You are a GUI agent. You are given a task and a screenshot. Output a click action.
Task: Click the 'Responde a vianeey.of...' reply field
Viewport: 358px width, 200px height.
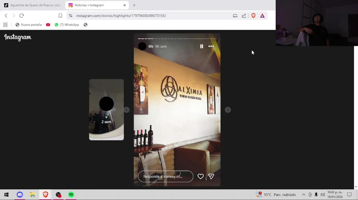pyautogui.click(x=165, y=176)
